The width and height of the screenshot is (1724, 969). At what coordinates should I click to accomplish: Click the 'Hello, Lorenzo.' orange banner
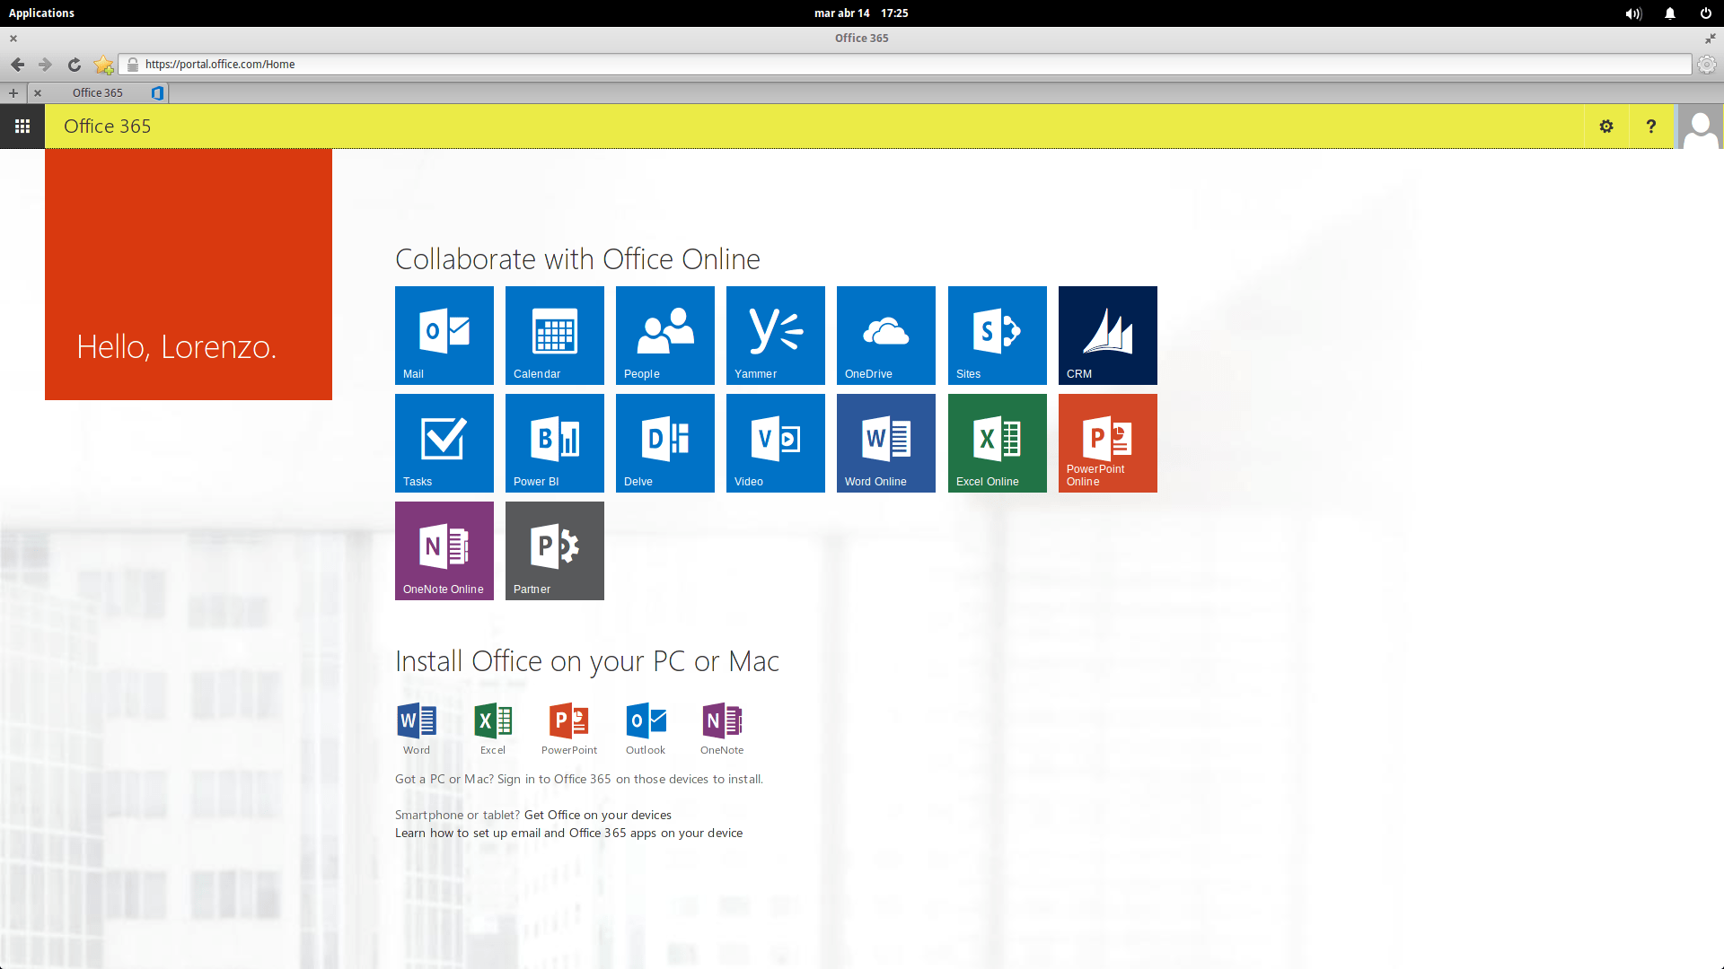(189, 275)
